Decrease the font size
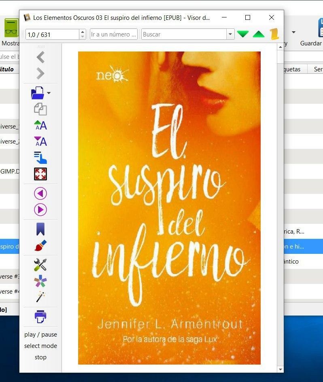 (x=40, y=141)
